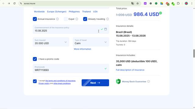Image resolution: width=195 pixels, height=109 pixels.
Task: Click the Next button
Action: click(95, 83)
